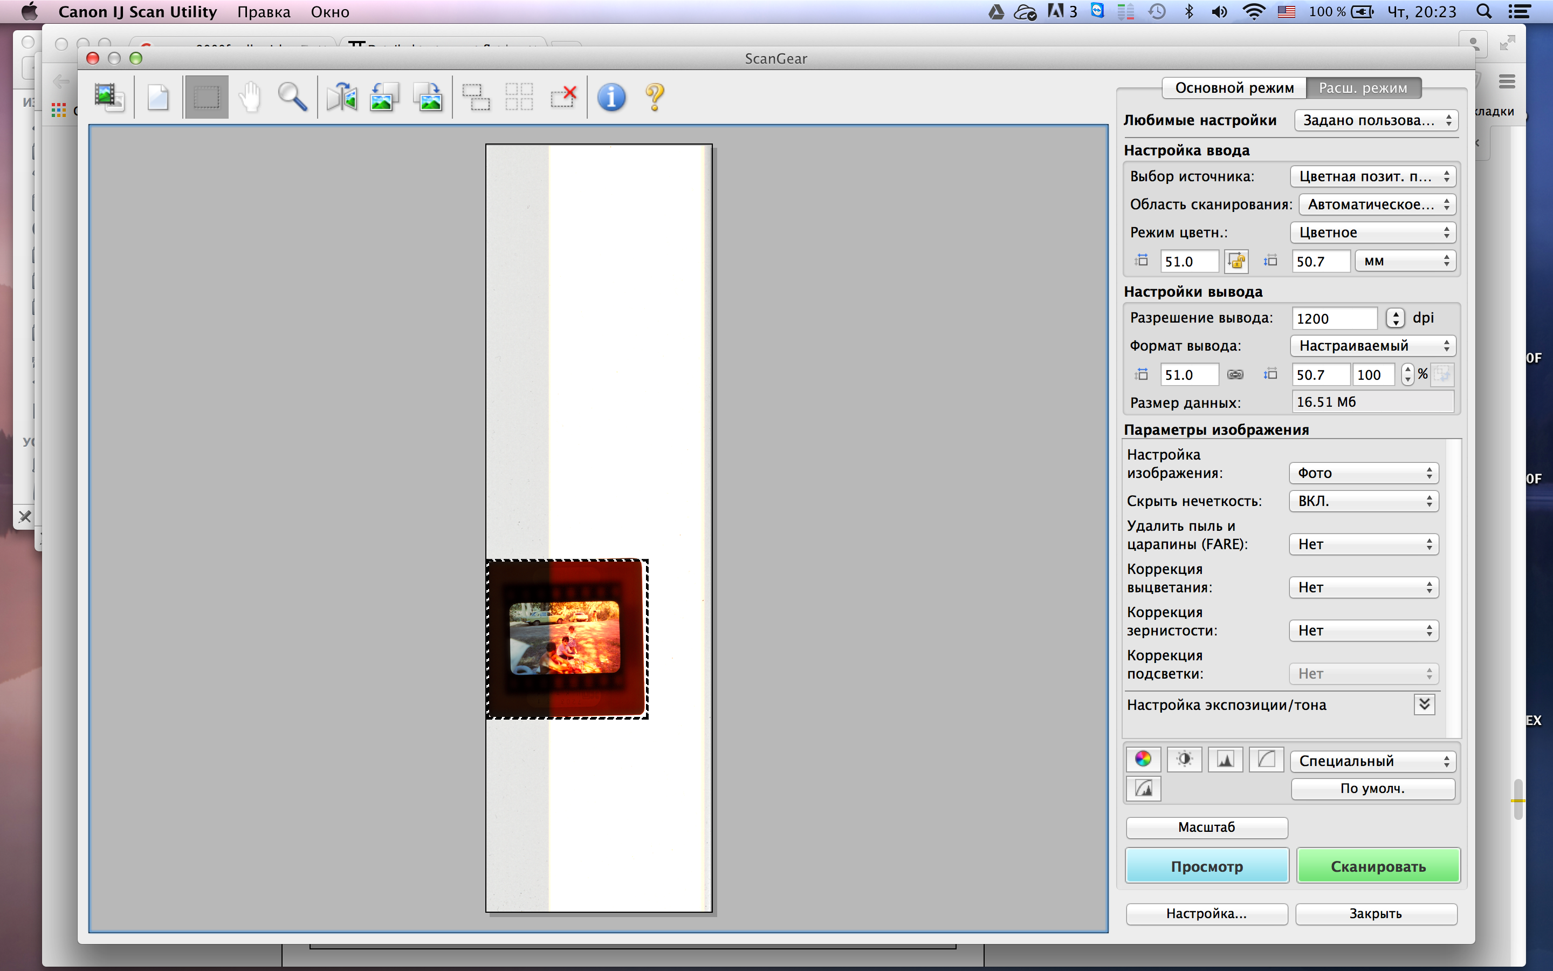
Task: Click the remove cropping frame icon
Action: 563,98
